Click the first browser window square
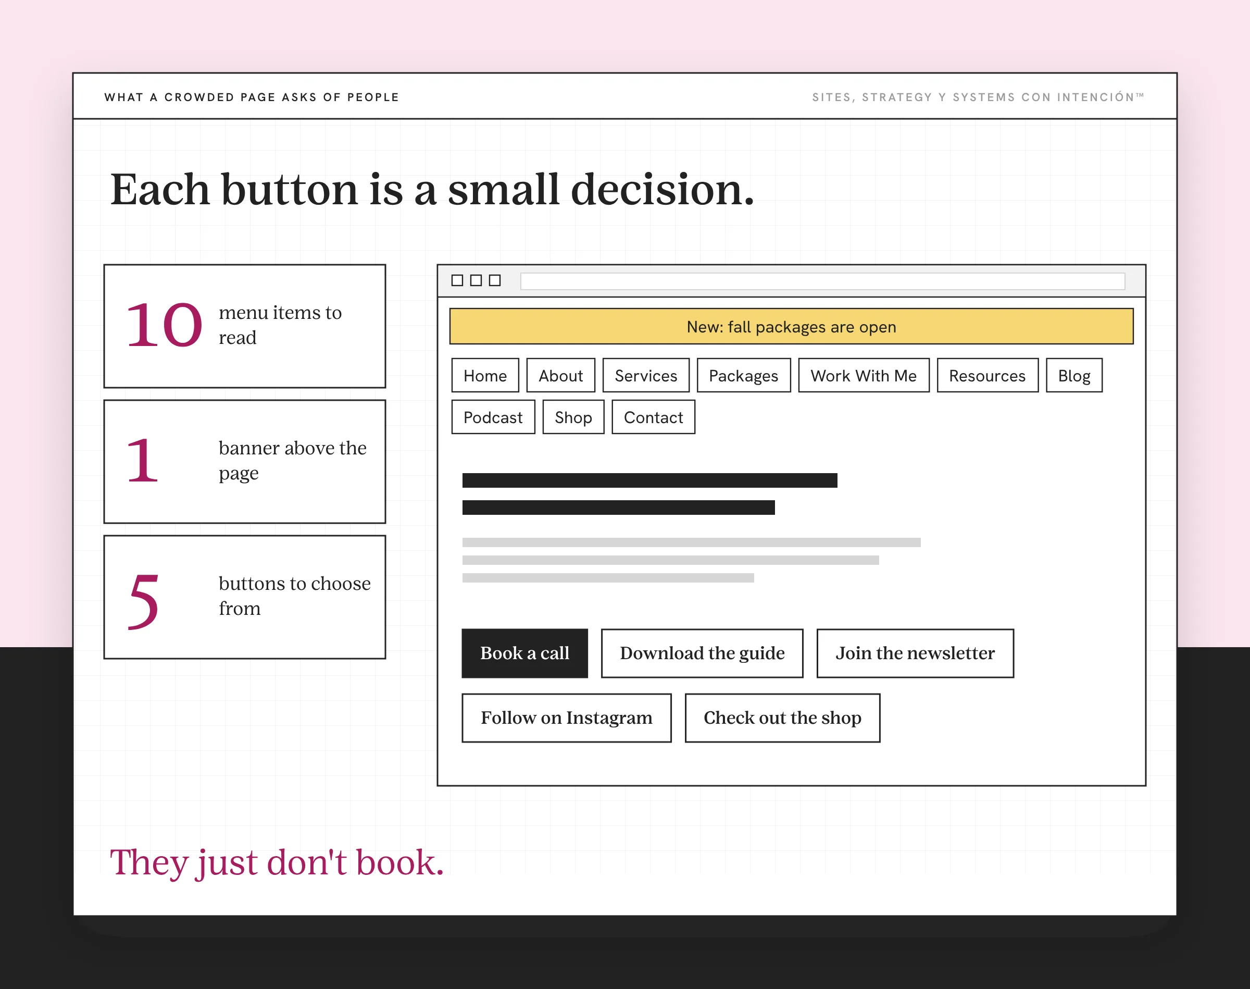The image size is (1250, 989). pyautogui.click(x=457, y=281)
